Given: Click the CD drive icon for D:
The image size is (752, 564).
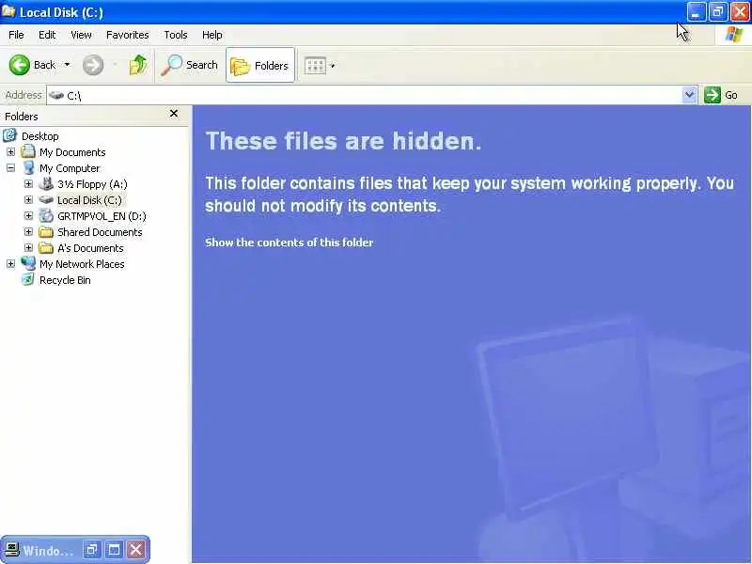Looking at the screenshot, I should coord(46,216).
